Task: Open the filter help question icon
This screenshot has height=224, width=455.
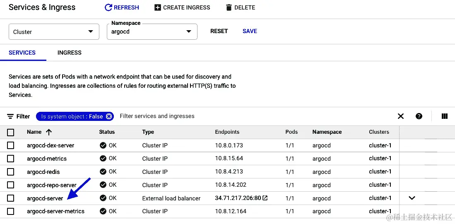Action: point(419,116)
